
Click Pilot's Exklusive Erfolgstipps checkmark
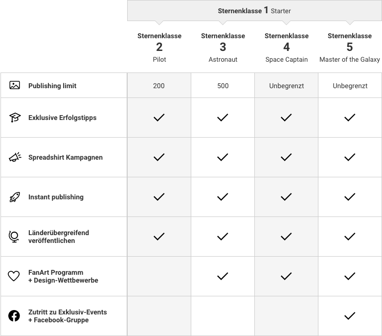[159, 118]
